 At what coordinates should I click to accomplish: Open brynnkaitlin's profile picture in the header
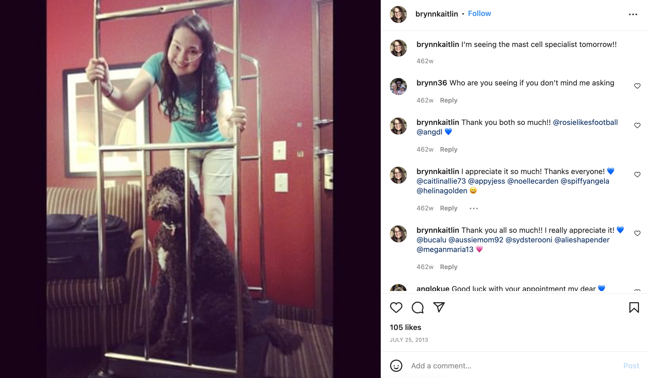pos(398,14)
